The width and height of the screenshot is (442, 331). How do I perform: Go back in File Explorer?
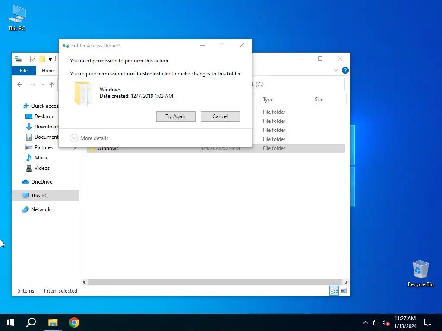pos(20,84)
